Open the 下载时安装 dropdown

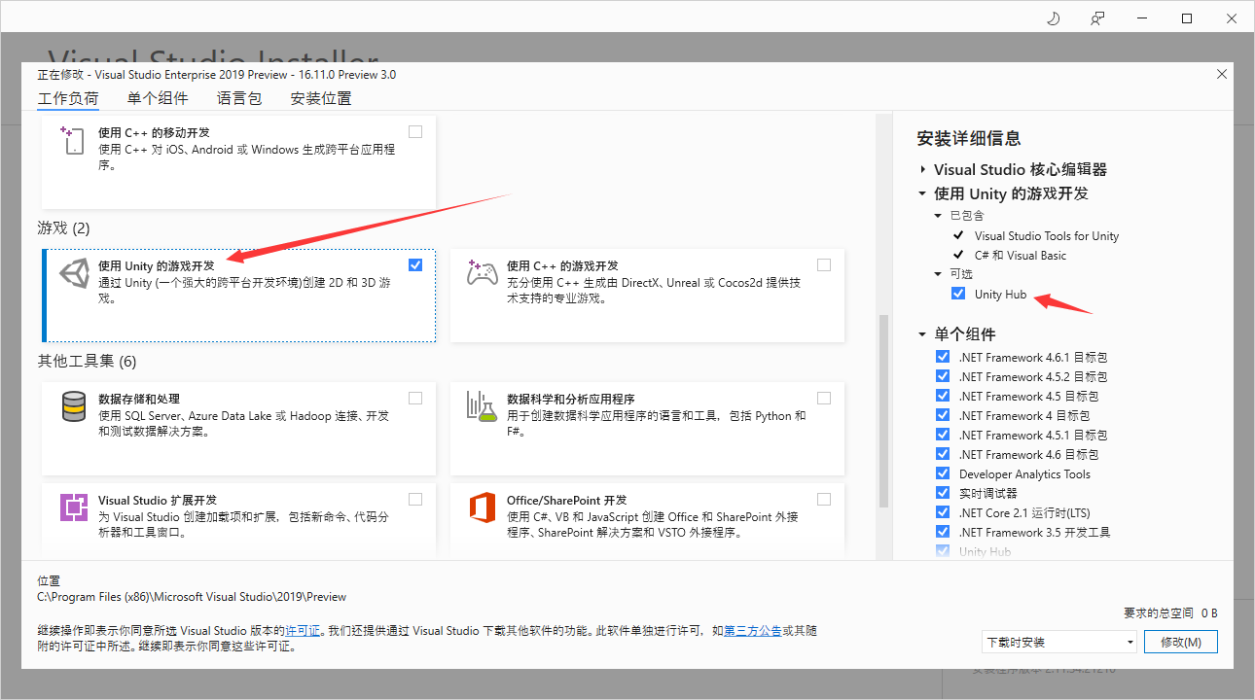(1059, 643)
